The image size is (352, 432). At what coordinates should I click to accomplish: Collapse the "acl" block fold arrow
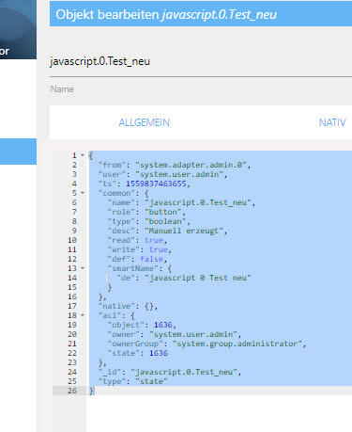83,315
